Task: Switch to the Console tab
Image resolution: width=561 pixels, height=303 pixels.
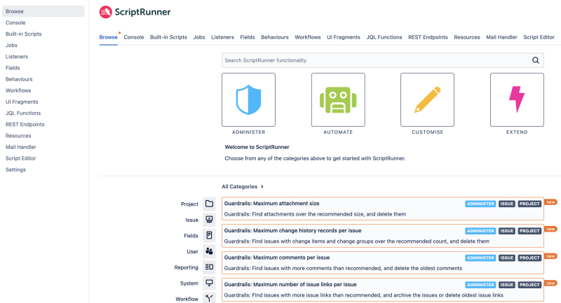Action: pos(134,37)
